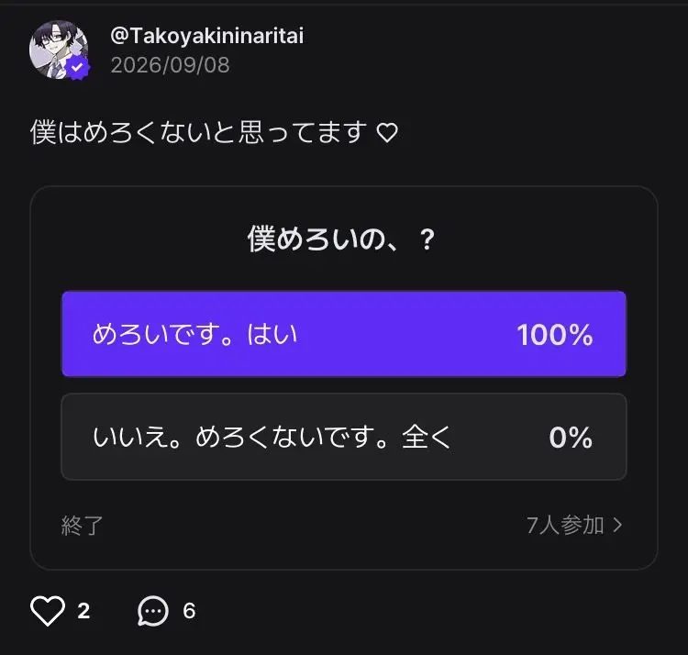Viewport: 688px width, 655px height.
Task: Click the 100% result label
Action: click(555, 335)
